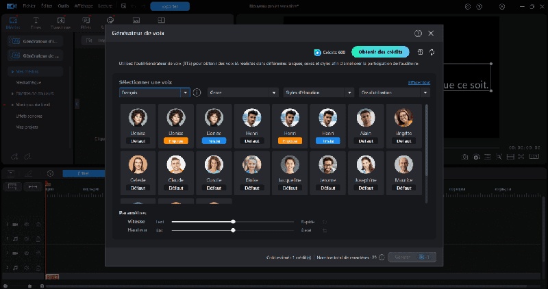The image size is (548, 289).
Task: Click the help question icon in the title bar
Action: (x=479, y=6)
